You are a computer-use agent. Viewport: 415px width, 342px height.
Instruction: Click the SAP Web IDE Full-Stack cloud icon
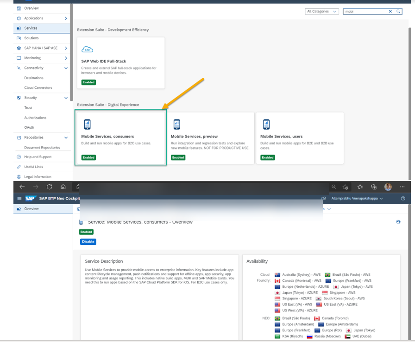coord(88,50)
